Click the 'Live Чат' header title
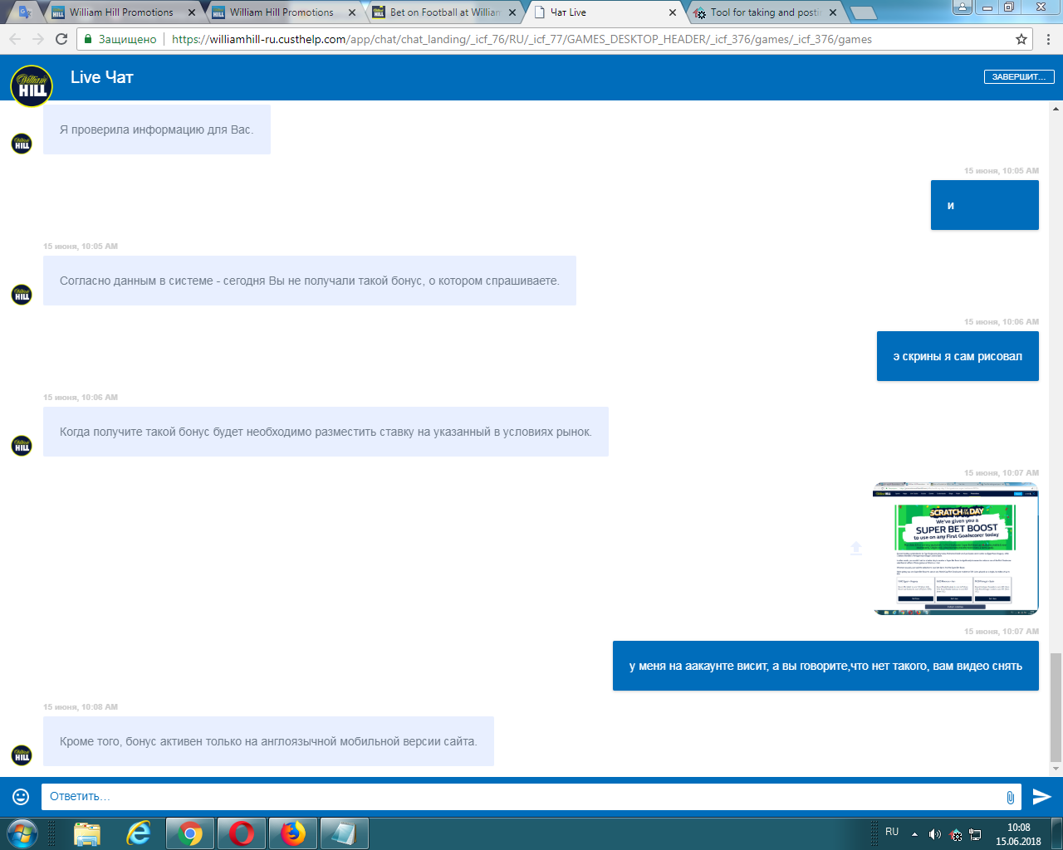The image size is (1063, 850). 102,77
